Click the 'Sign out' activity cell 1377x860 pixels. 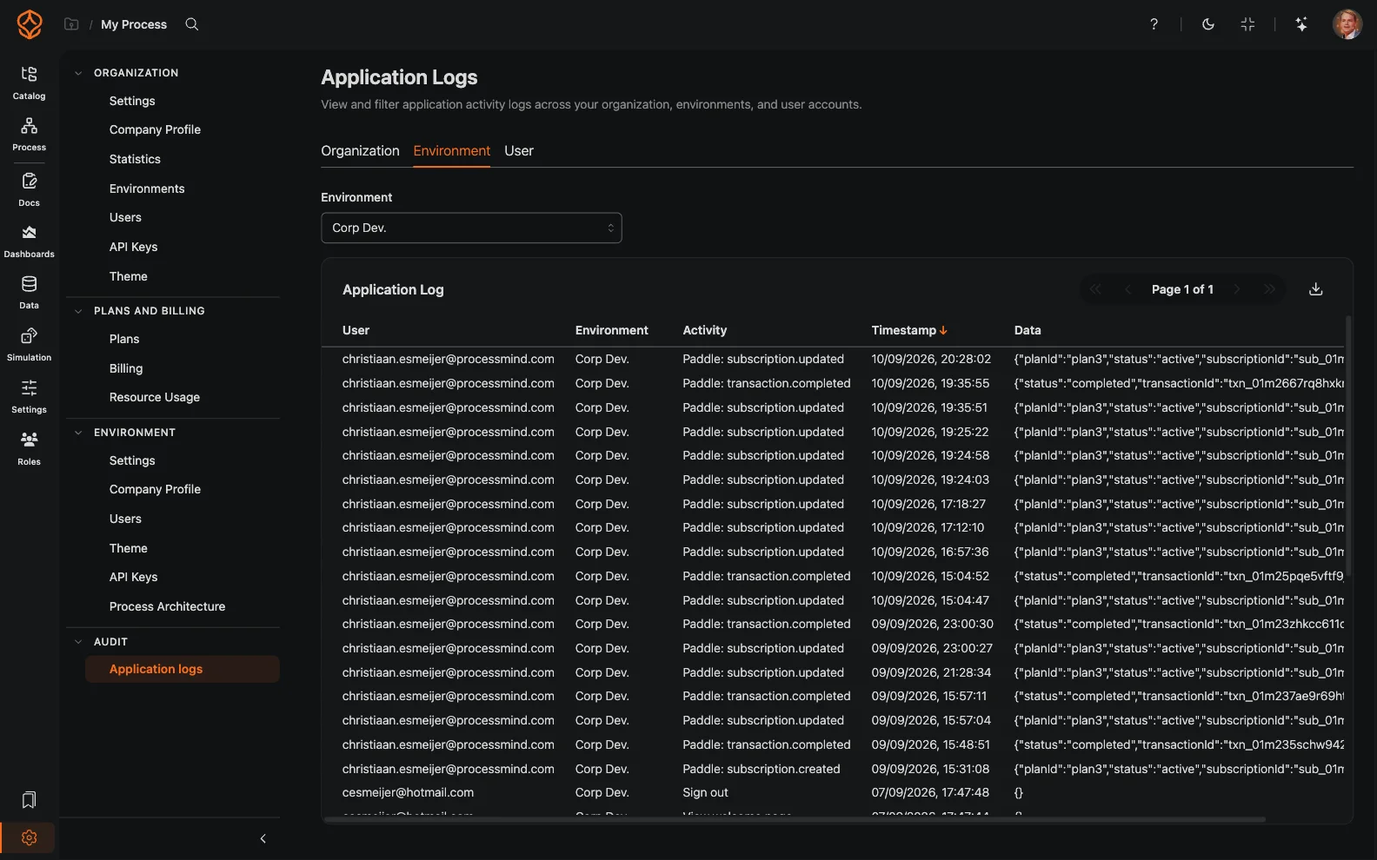point(705,792)
